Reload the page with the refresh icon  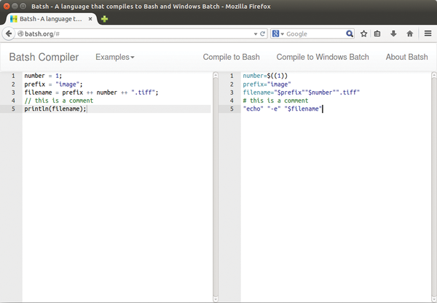coord(262,34)
